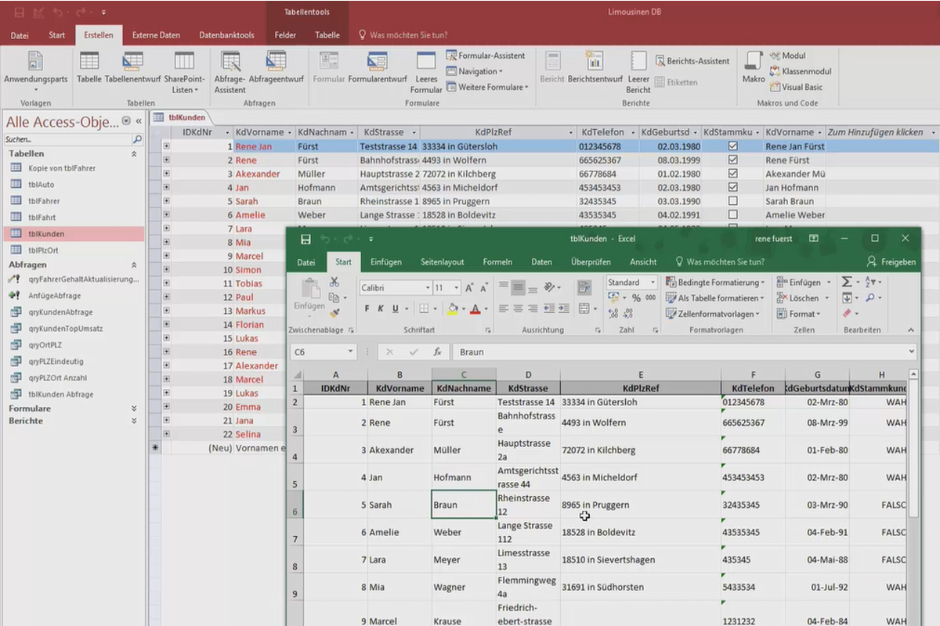Screen dimensions: 940x626
Task: Expand subdatasheet for record 10 Simon
Action: pos(166,269)
